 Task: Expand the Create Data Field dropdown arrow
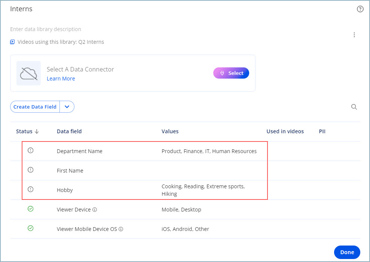click(67, 107)
